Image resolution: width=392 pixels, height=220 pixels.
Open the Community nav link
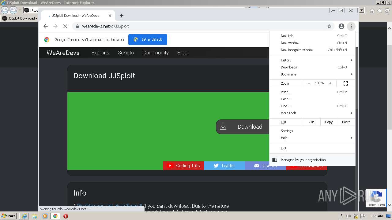click(156, 53)
